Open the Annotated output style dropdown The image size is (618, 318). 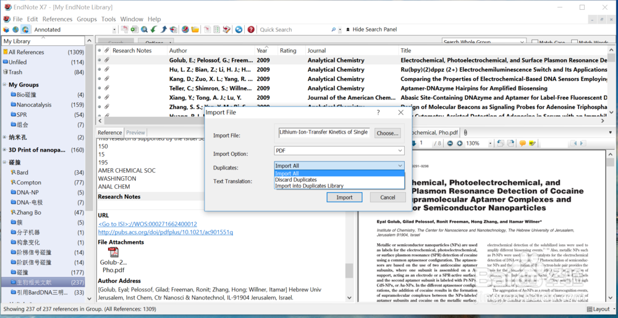pos(115,30)
